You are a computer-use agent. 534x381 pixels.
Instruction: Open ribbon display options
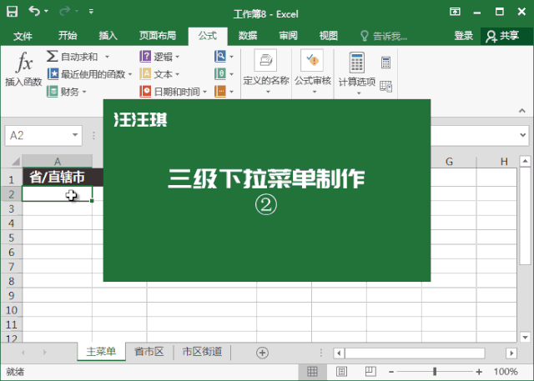click(x=455, y=12)
